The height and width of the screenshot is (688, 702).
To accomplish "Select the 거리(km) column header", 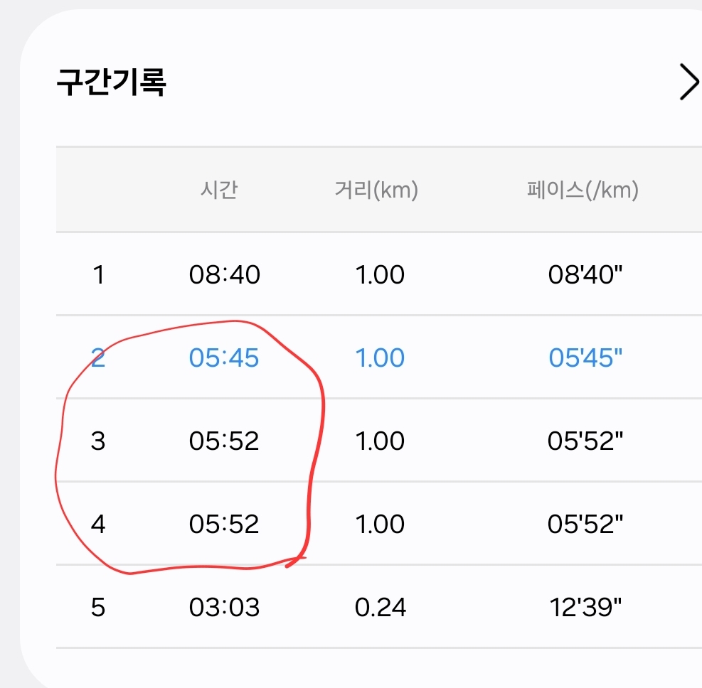I will coord(376,190).
